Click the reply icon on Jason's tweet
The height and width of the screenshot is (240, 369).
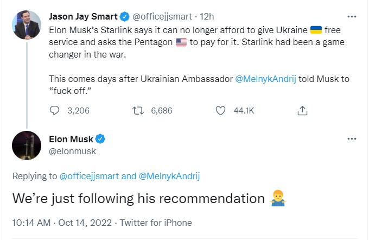[x=54, y=110]
